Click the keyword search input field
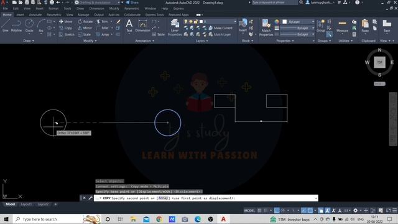Viewport: 398px width, 224px height. click(275, 2)
